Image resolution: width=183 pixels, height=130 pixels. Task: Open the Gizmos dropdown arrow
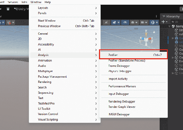157,22
